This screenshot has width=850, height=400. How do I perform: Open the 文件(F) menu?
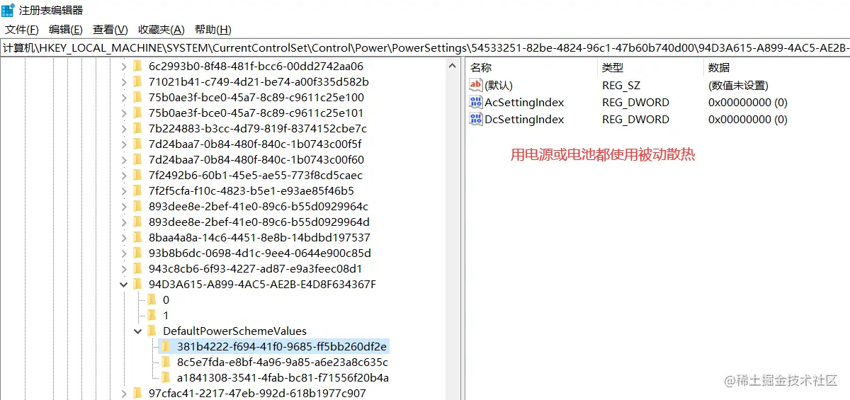tap(21, 30)
